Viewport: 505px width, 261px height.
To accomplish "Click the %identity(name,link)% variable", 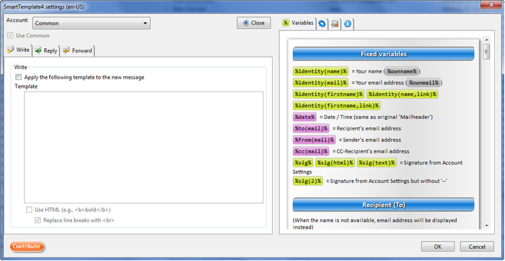I will tap(403, 94).
